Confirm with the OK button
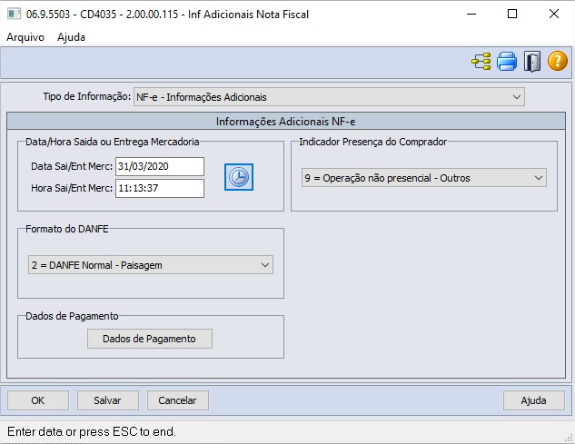 point(38,400)
